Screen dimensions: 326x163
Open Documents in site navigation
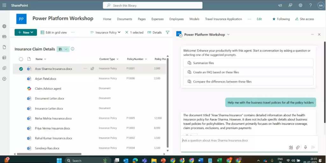coord(124,19)
